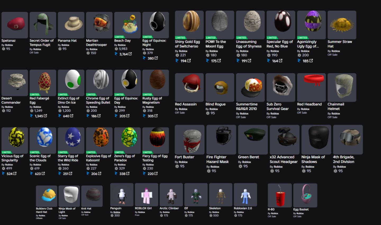Screen dimensions: 381x225
Task: Open the 4th Brigade, 2nd Division title
Action: (x=344, y=159)
